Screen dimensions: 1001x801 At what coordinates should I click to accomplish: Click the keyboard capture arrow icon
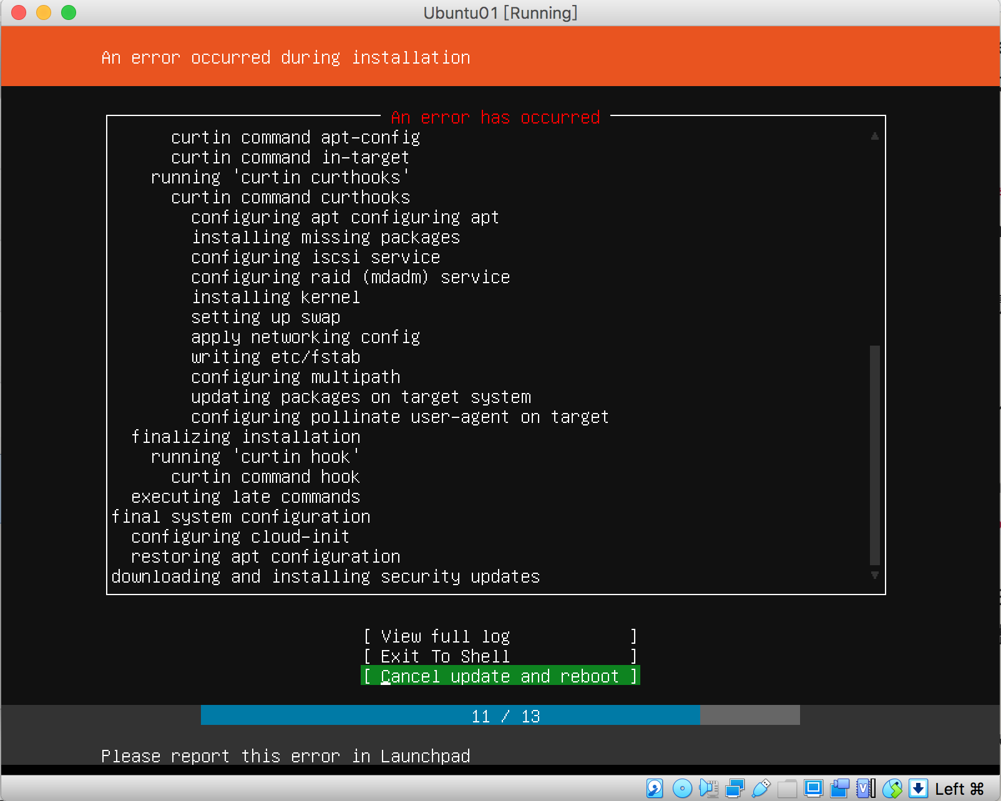tap(918, 789)
